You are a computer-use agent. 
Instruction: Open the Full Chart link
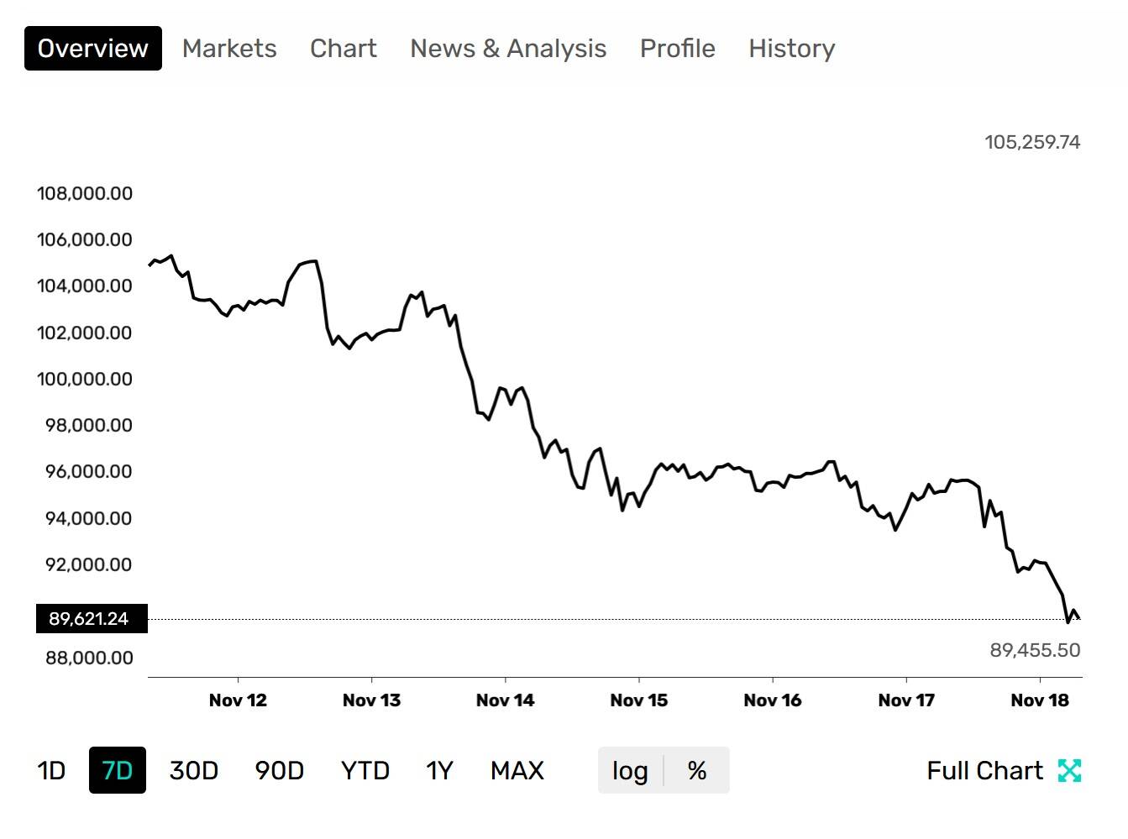coord(984,770)
